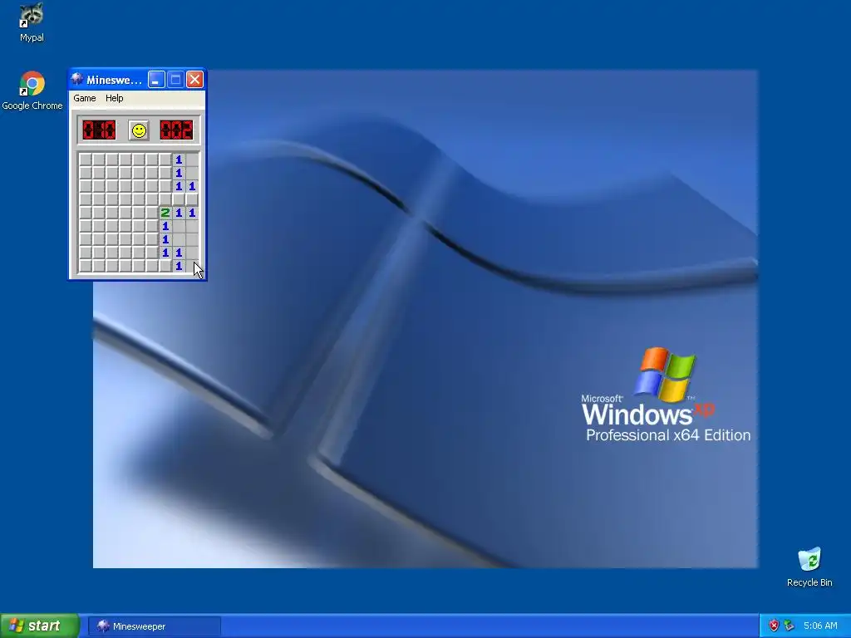Viewport: 851px width, 638px height.
Task: Close the Minesweeper window
Action: pos(194,80)
